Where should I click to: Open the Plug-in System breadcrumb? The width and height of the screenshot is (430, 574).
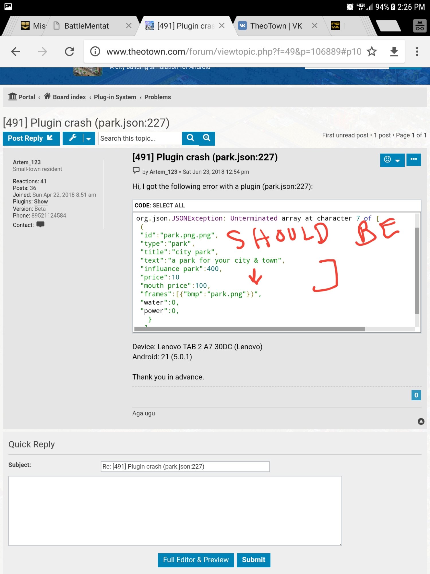pyautogui.click(x=115, y=97)
